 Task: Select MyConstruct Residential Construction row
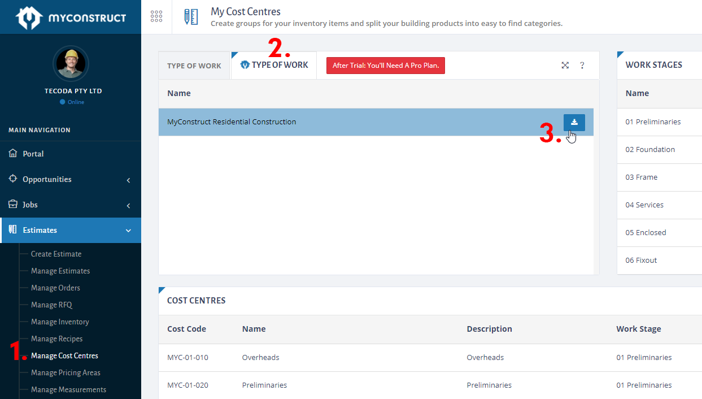tap(376, 122)
